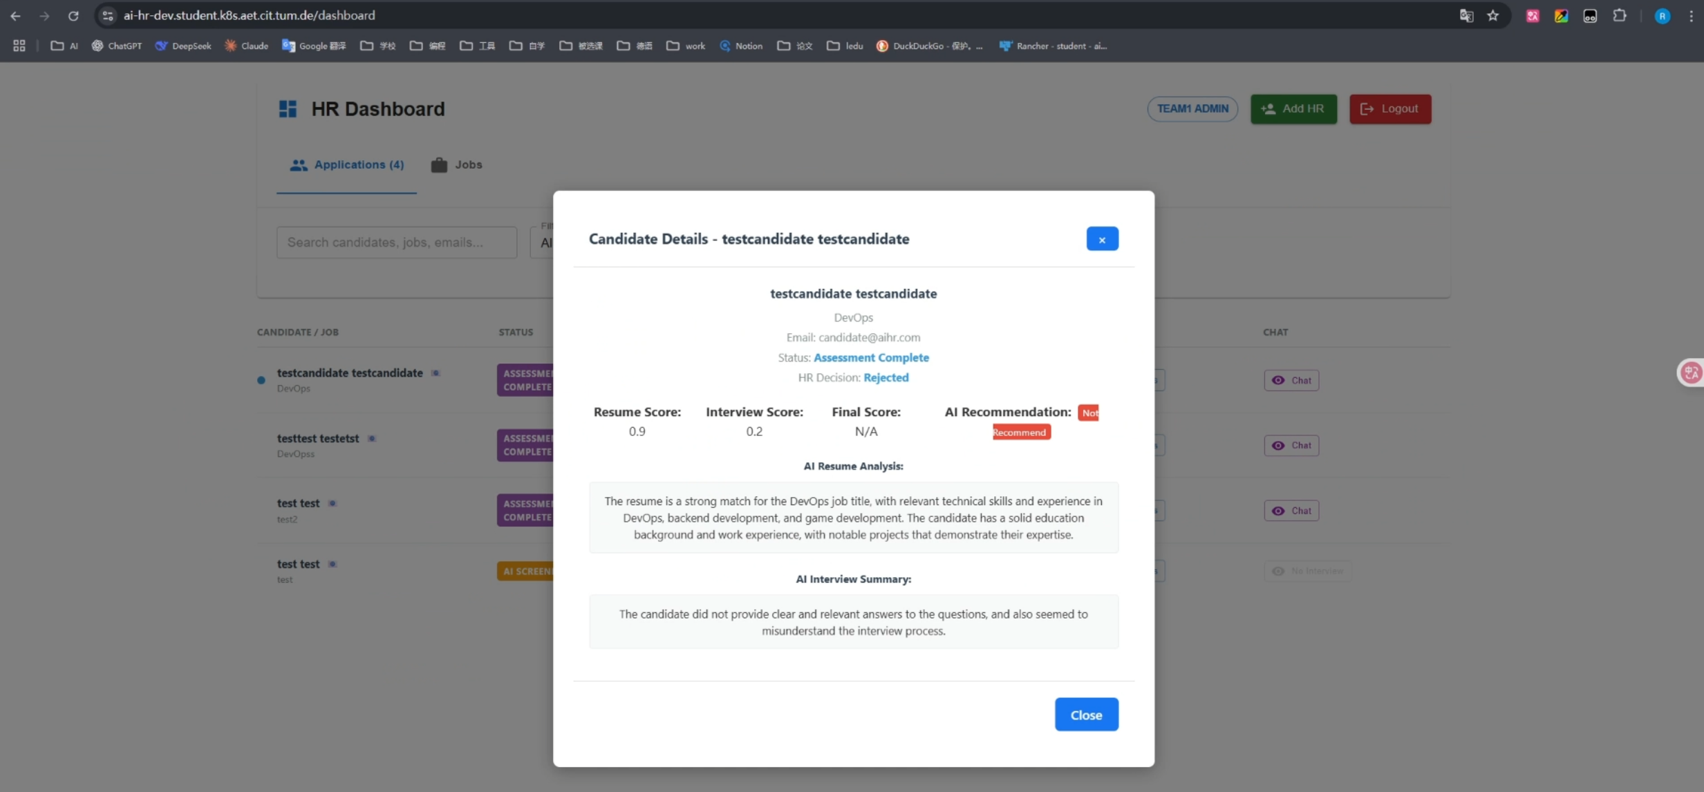
Task: Click the search candidates input field
Action: coord(397,243)
